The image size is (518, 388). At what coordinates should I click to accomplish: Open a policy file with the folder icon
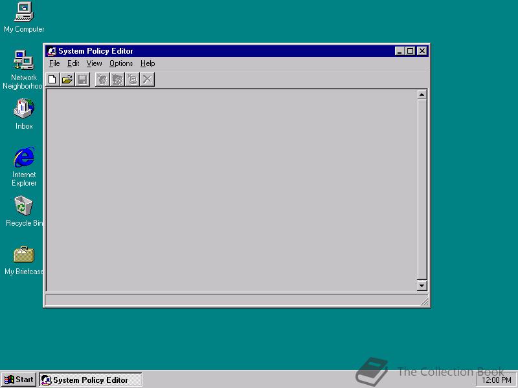click(67, 80)
